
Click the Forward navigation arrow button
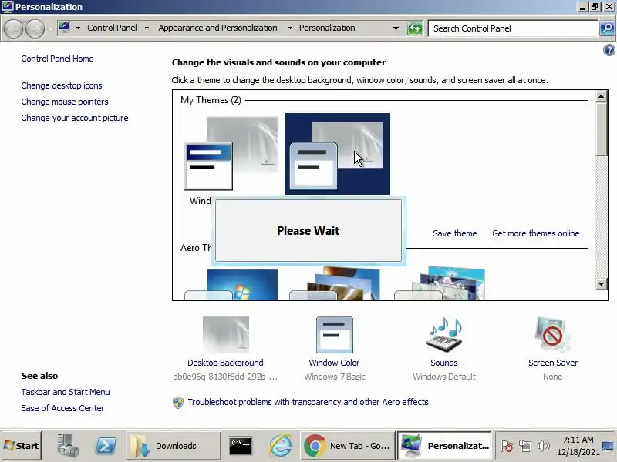point(35,28)
